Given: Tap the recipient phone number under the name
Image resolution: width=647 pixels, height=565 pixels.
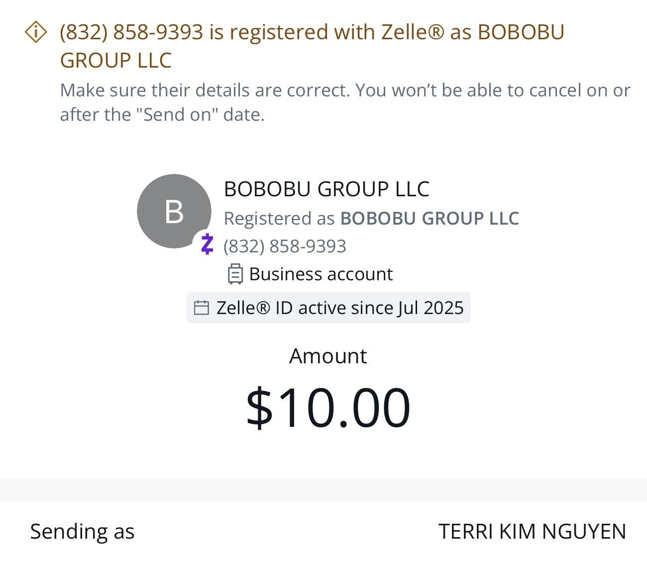Looking at the screenshot, I should pos(284,246).
